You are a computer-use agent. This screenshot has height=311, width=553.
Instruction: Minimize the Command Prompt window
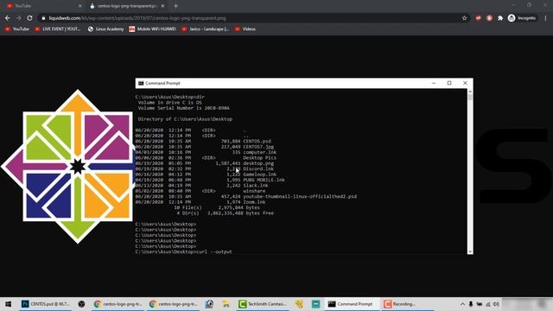click(434, 83)
